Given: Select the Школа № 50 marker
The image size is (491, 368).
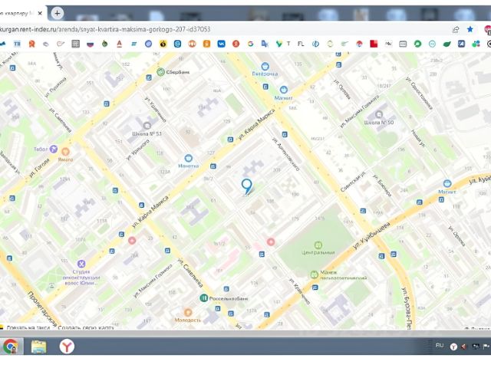Looking at the screenshot, I should [379, 114].
